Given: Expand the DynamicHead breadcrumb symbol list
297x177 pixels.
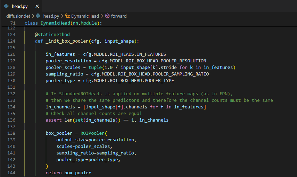Looking at the screenshot, I should 85,16.
